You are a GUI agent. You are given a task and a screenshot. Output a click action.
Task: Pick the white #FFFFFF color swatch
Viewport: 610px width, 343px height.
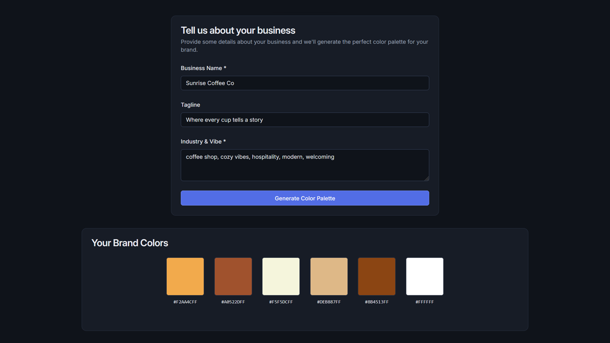click(x=425, y=276)
